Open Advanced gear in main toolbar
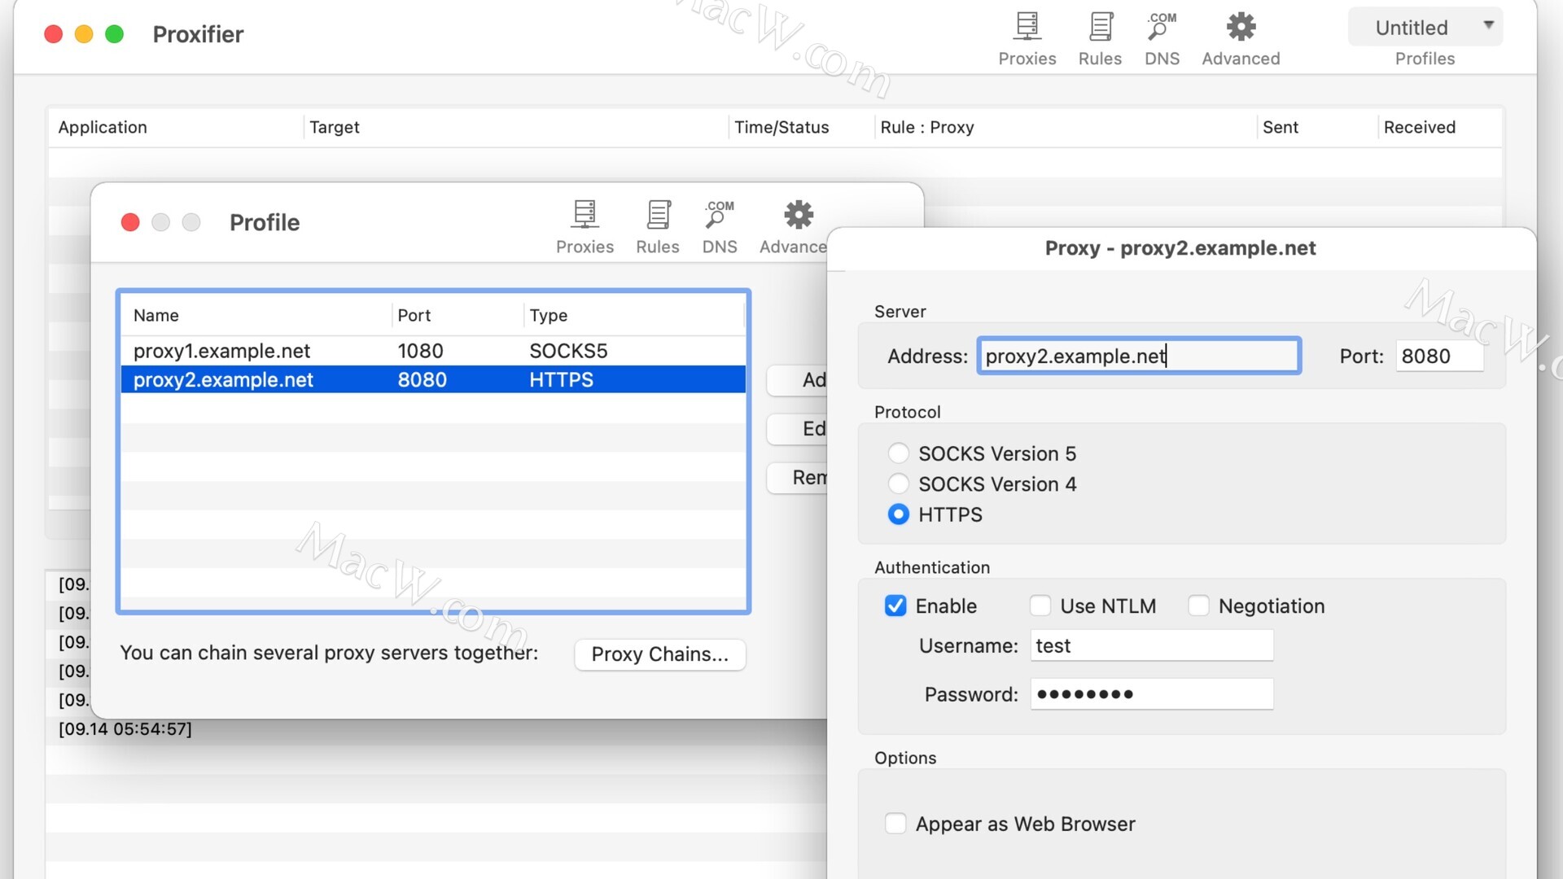The image size is (1563, 879). [x=1241, y=28]
